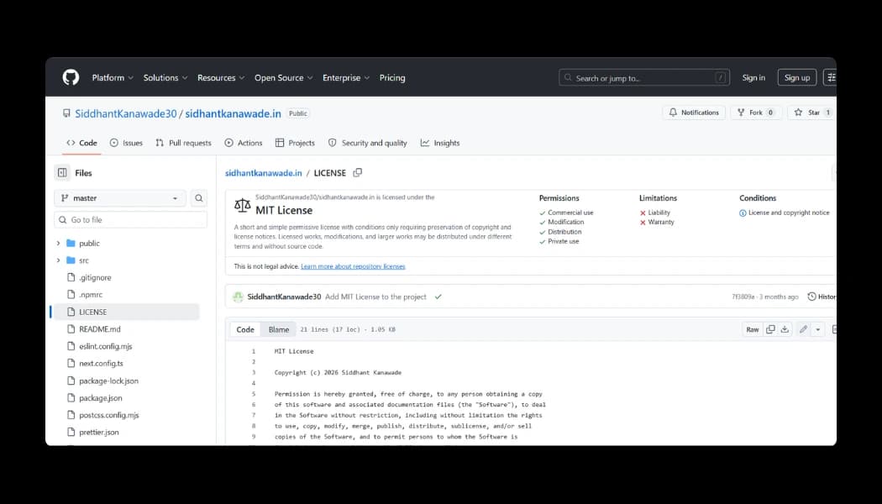Switch to the Blame view
The image size is (882, 504).
(x=278, y=329)
